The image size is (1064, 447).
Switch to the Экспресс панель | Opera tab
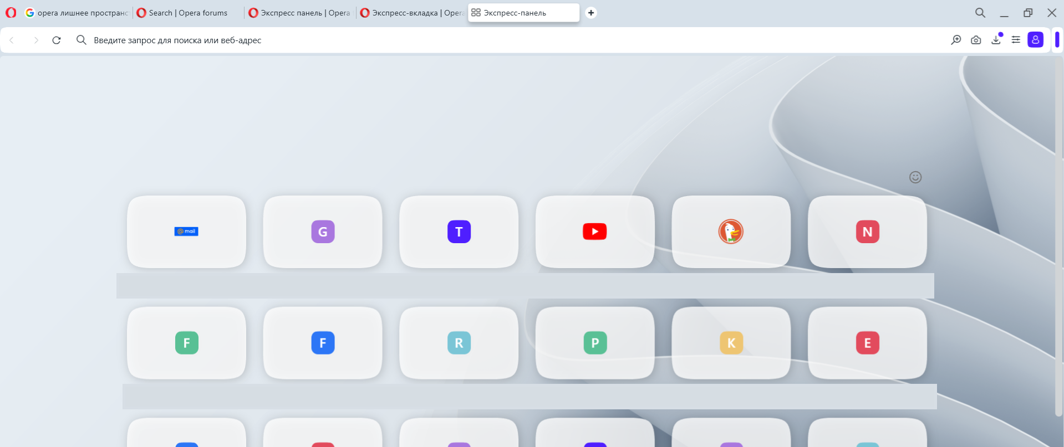tap(299, 13)
